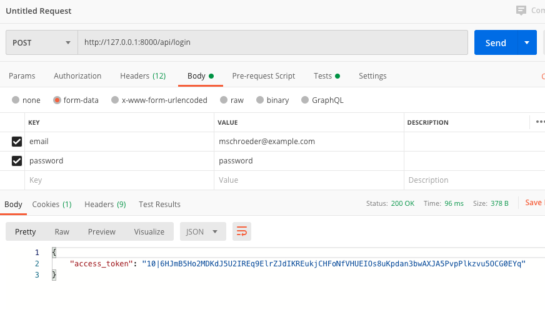Uncheck the email row checkbox
The image size is (545, 310).
[17, 142]
